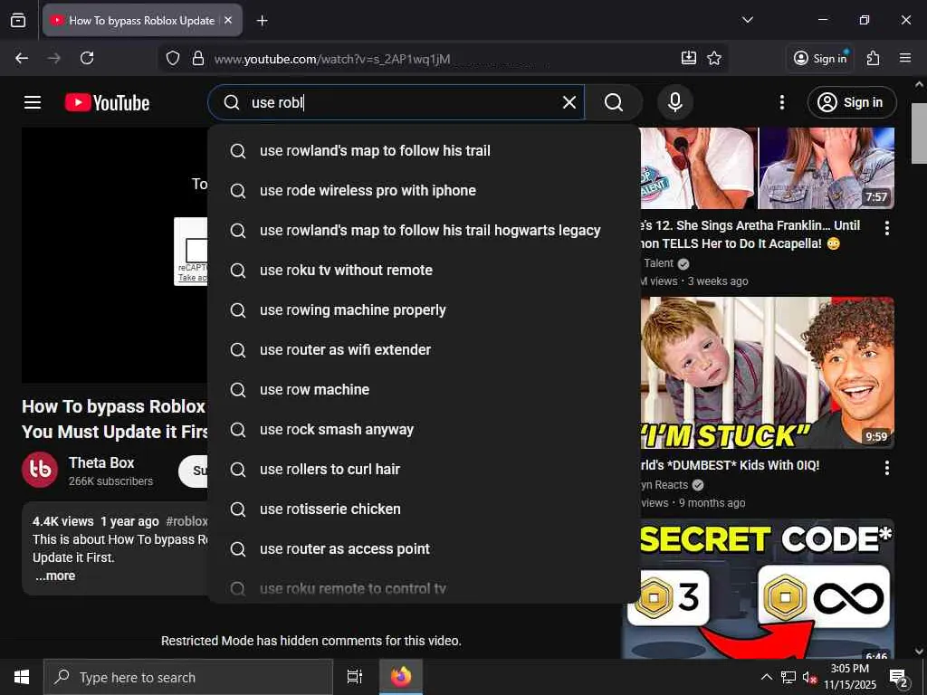Pick suggestion 'use router as access point'

(x=424, y=549)
